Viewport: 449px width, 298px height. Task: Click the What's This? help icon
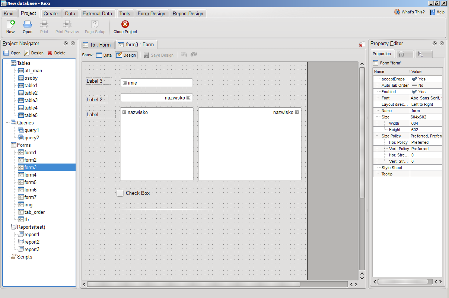[x=397, y=12]
